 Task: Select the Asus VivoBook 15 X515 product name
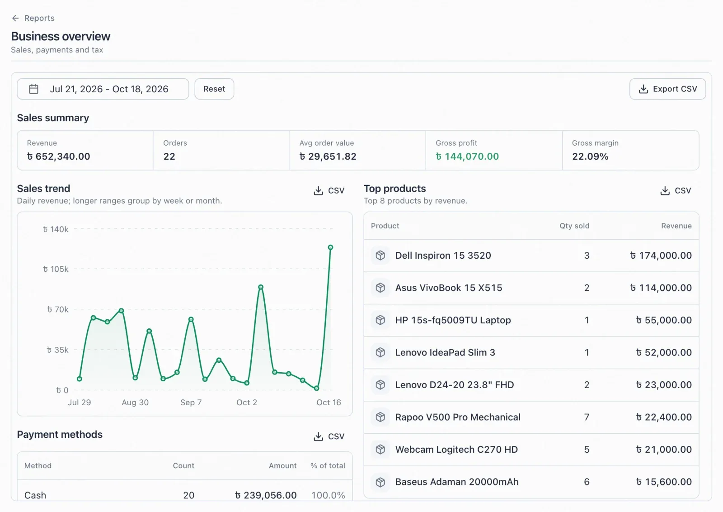(x=449, y=288)
